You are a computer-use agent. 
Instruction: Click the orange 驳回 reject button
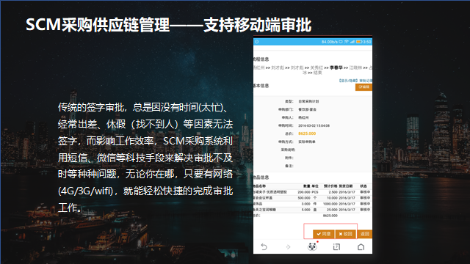point(345,234)
